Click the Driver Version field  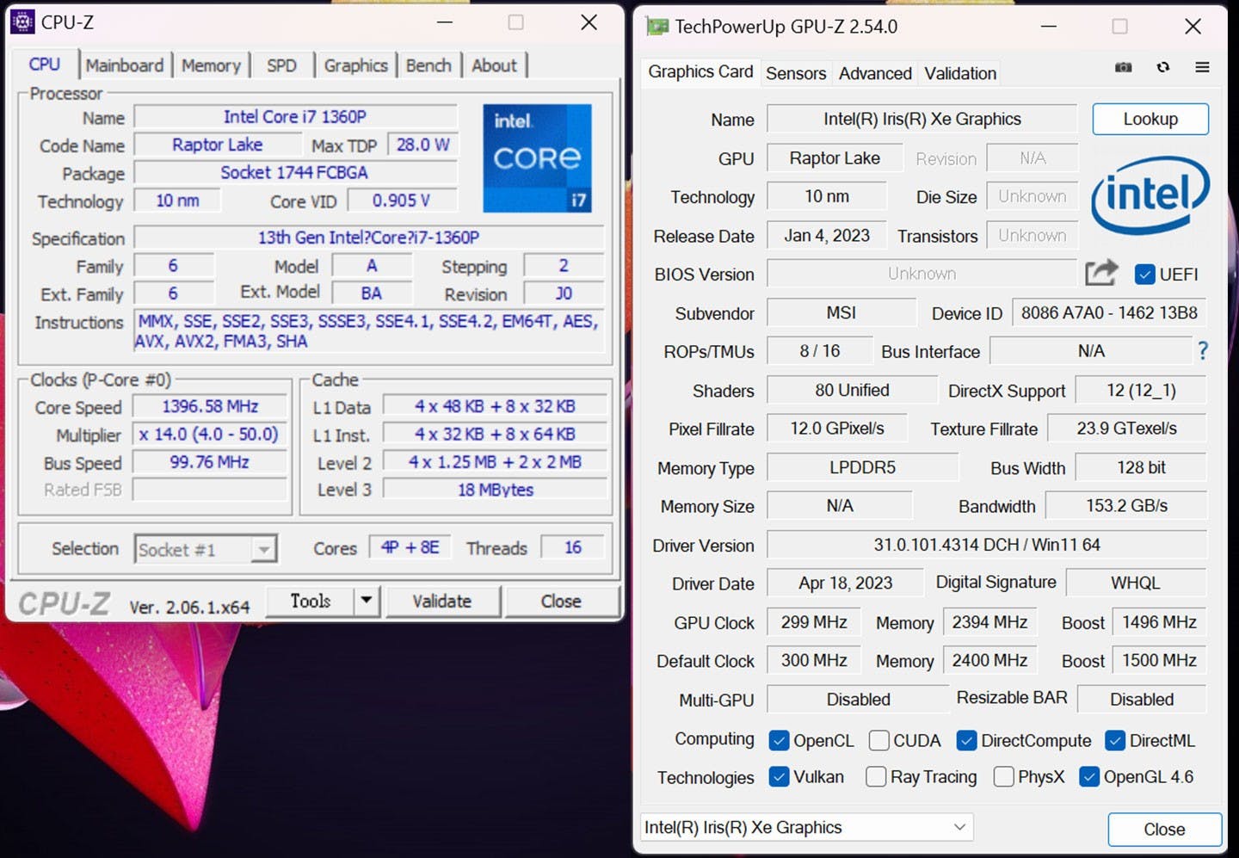[x=986, y=545]
